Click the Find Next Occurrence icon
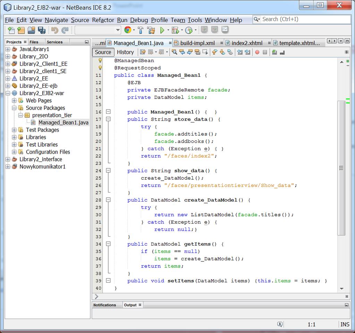Screen dimensions: 355x333 pyautogui.click(x=190, y=52)
